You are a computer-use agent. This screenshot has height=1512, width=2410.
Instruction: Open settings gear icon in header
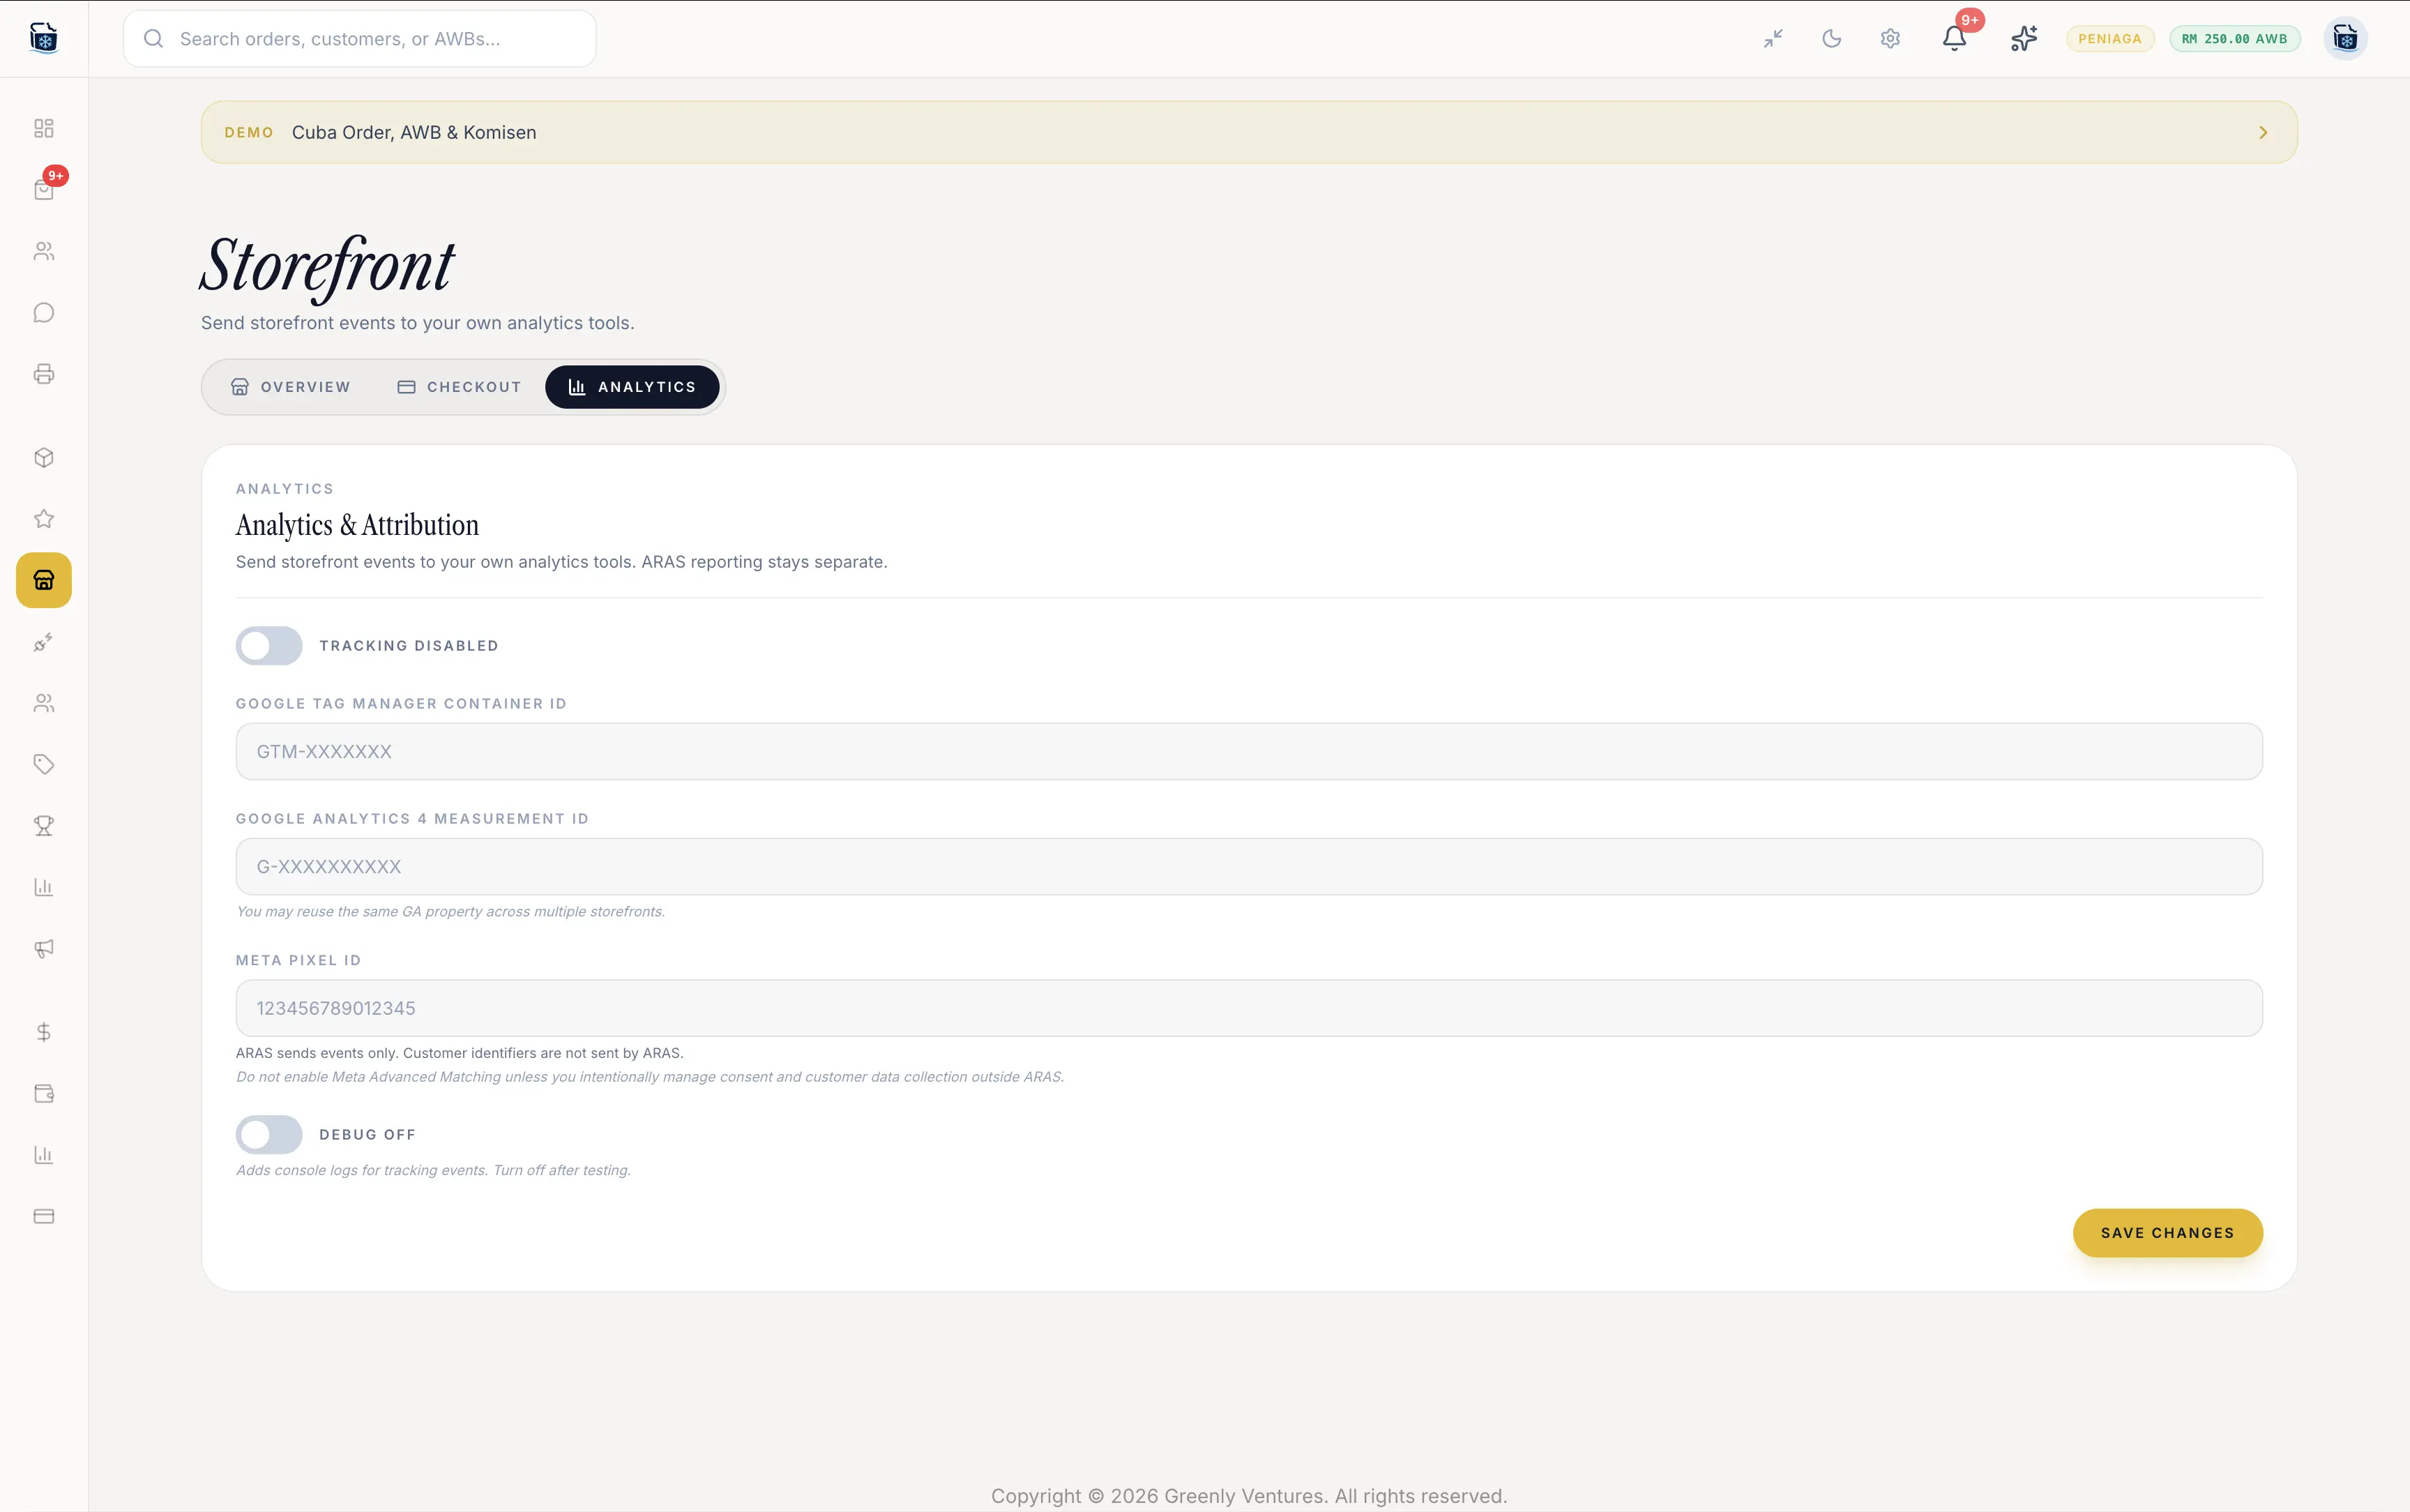[1889, 39]
